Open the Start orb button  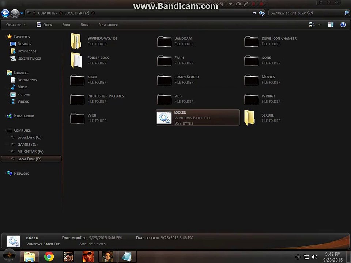(9, 255)
